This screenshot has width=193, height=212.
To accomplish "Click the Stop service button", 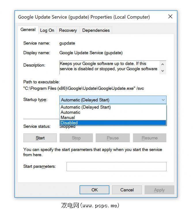I will point(76,138).
